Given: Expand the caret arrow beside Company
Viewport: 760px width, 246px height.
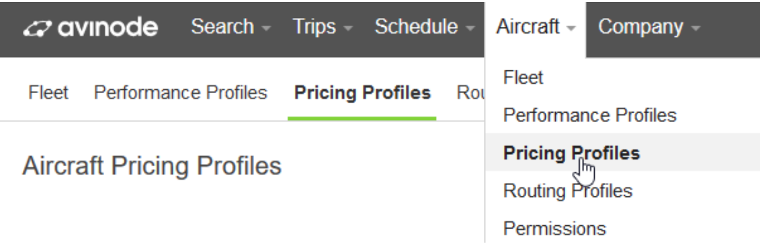Looking at the screenshot, I should (695, 29).
